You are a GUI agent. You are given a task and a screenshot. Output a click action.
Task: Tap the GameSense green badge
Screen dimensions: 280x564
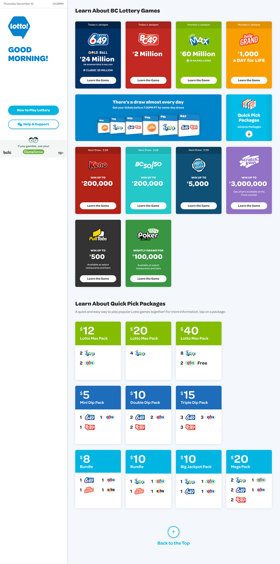tap(33, 152)
